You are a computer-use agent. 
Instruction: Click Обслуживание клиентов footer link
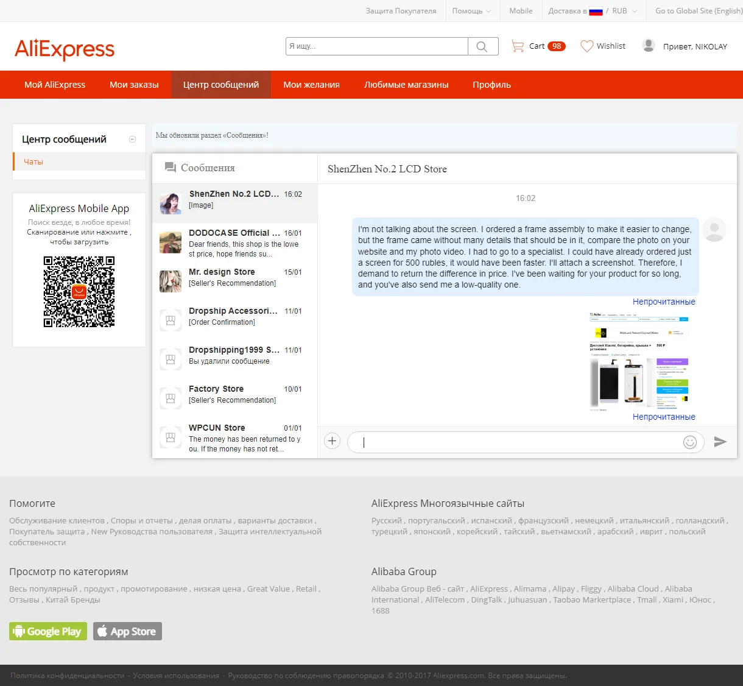[x=57, y=520]
